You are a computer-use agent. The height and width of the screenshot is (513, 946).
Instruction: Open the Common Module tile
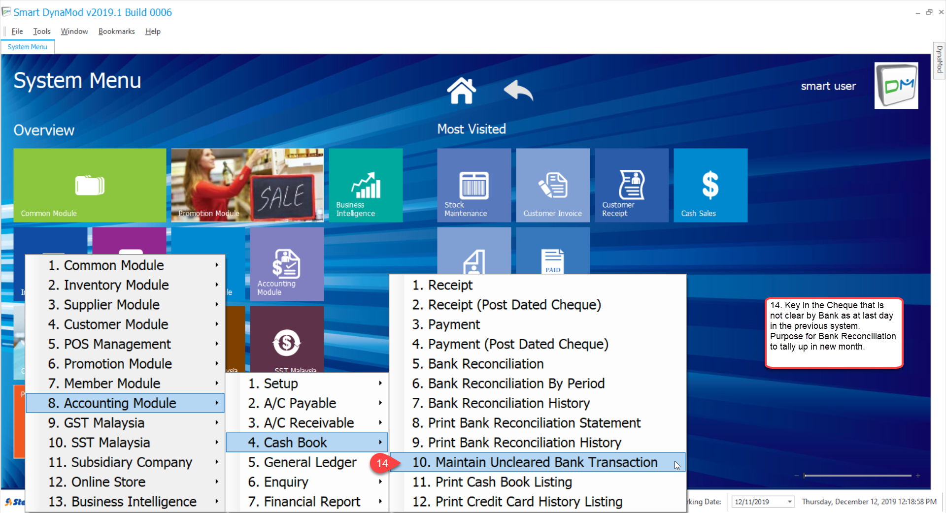click(90, 185)
